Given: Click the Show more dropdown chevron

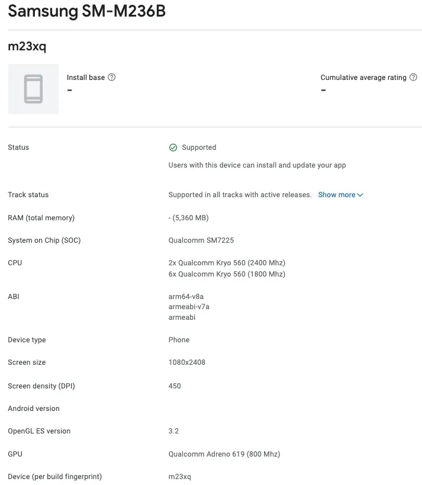Looking at the screenshot, I should coord(360,194).
